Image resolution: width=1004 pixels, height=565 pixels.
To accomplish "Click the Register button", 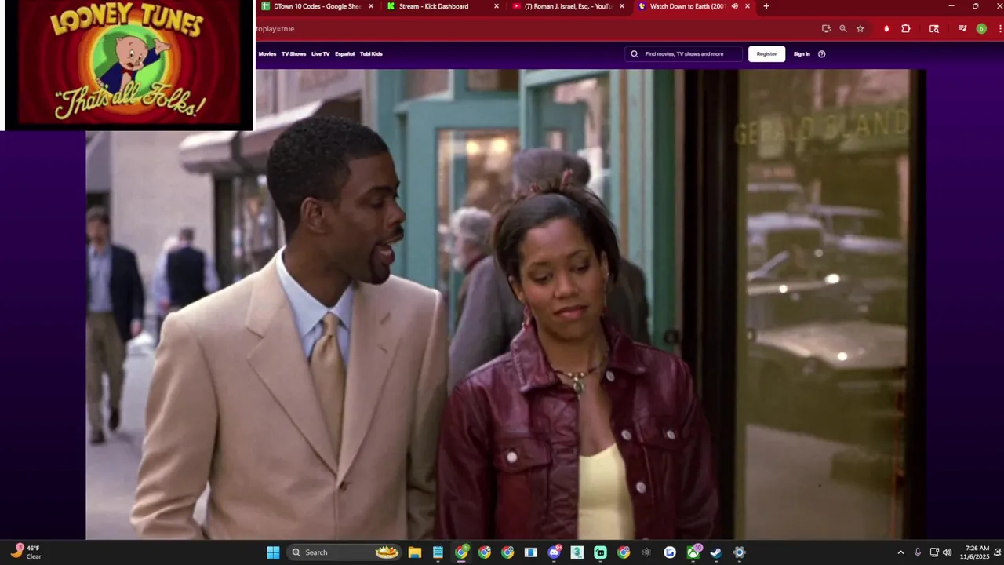I will (x=766, y=54).
